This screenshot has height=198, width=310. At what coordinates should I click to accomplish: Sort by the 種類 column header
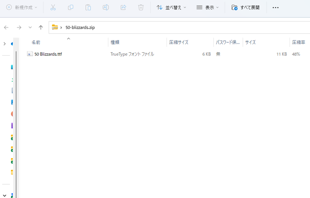115,42
